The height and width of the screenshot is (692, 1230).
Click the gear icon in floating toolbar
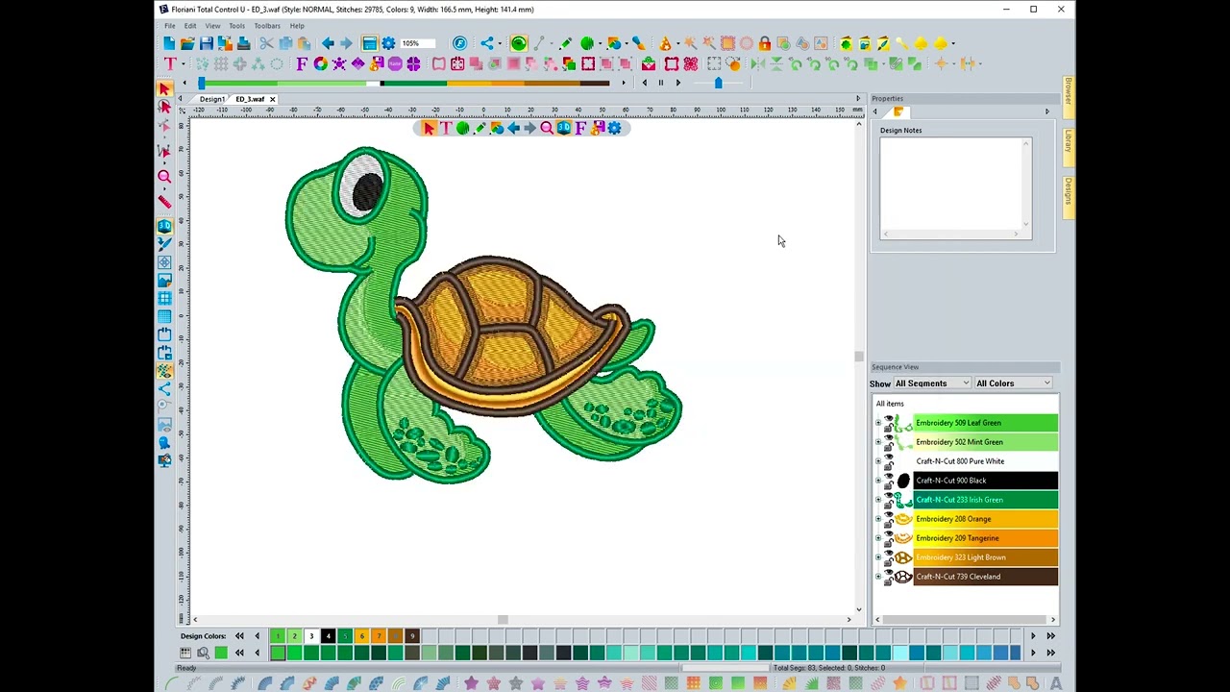(615, 128)
